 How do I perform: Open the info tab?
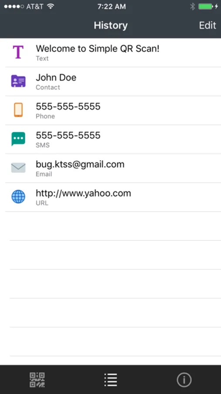pos(184,380)
